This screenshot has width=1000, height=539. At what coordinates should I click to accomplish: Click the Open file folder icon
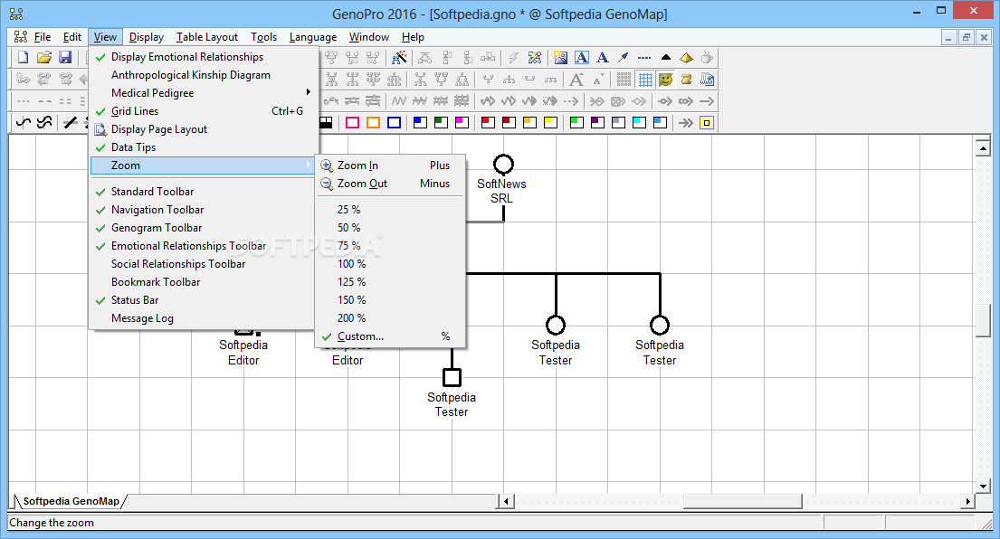pyautogui.click(x=44, y=57)
